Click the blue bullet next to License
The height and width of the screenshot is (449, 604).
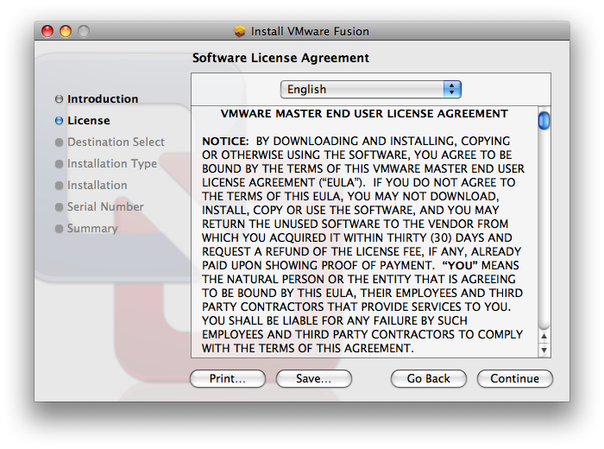pos(59,121)
